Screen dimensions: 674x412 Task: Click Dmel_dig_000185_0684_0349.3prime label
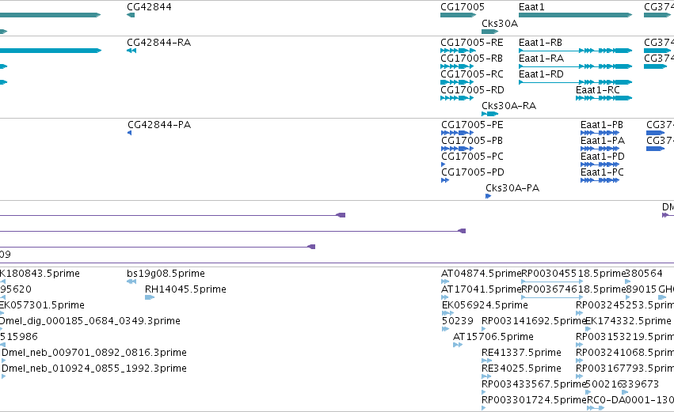[89, 321]
